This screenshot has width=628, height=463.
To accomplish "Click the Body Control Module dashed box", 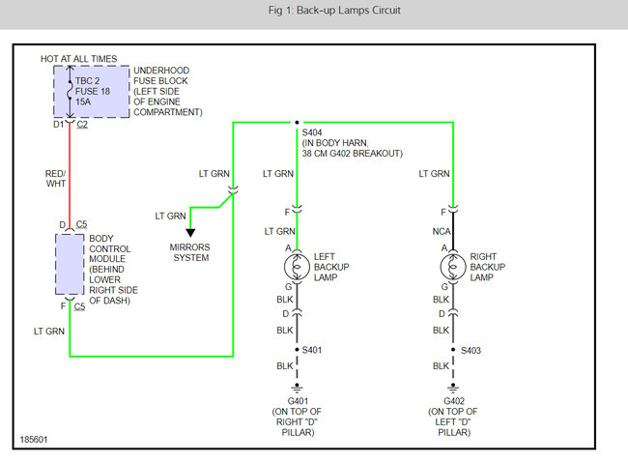I will (x=70, y=265).
